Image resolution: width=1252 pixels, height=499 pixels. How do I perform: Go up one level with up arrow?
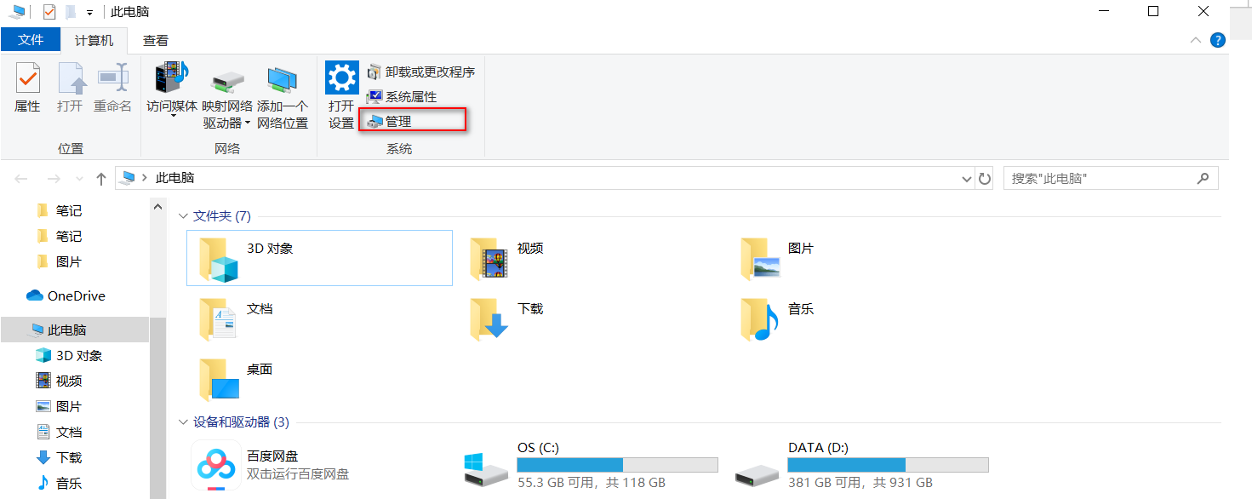click(101, 179)
